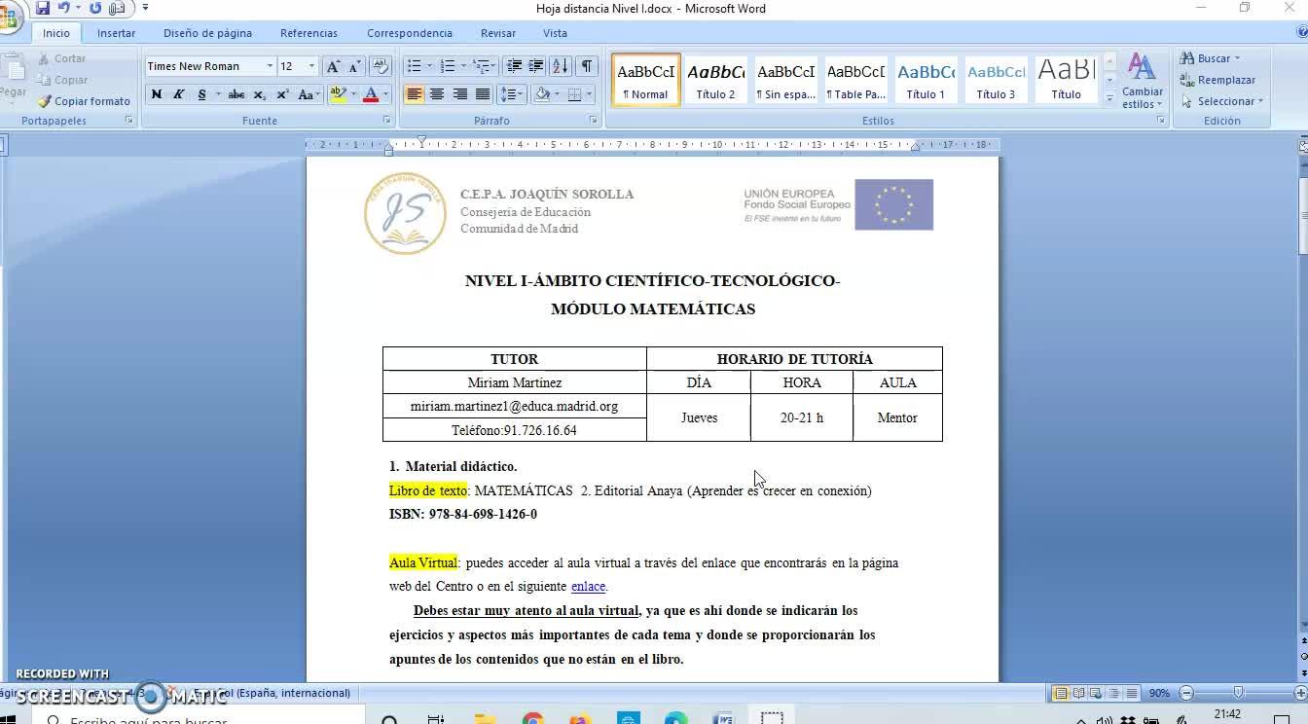Switch to Print Layout view in the status bar

[1062, 693]
